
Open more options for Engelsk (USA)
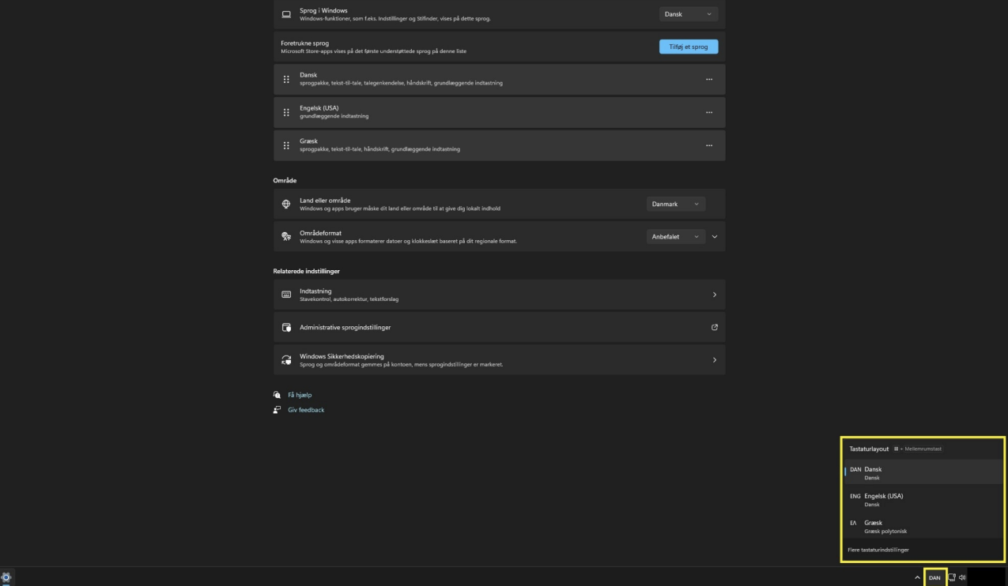(708, 112)
